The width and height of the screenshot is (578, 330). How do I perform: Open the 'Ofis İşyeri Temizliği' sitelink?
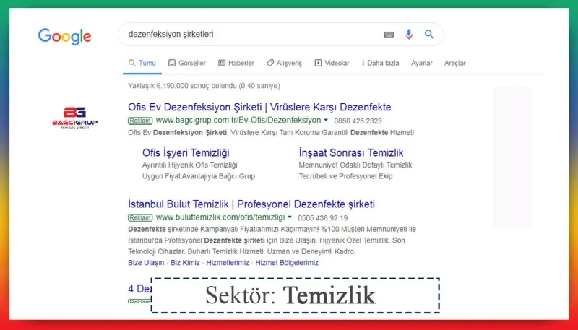point(186,153)
